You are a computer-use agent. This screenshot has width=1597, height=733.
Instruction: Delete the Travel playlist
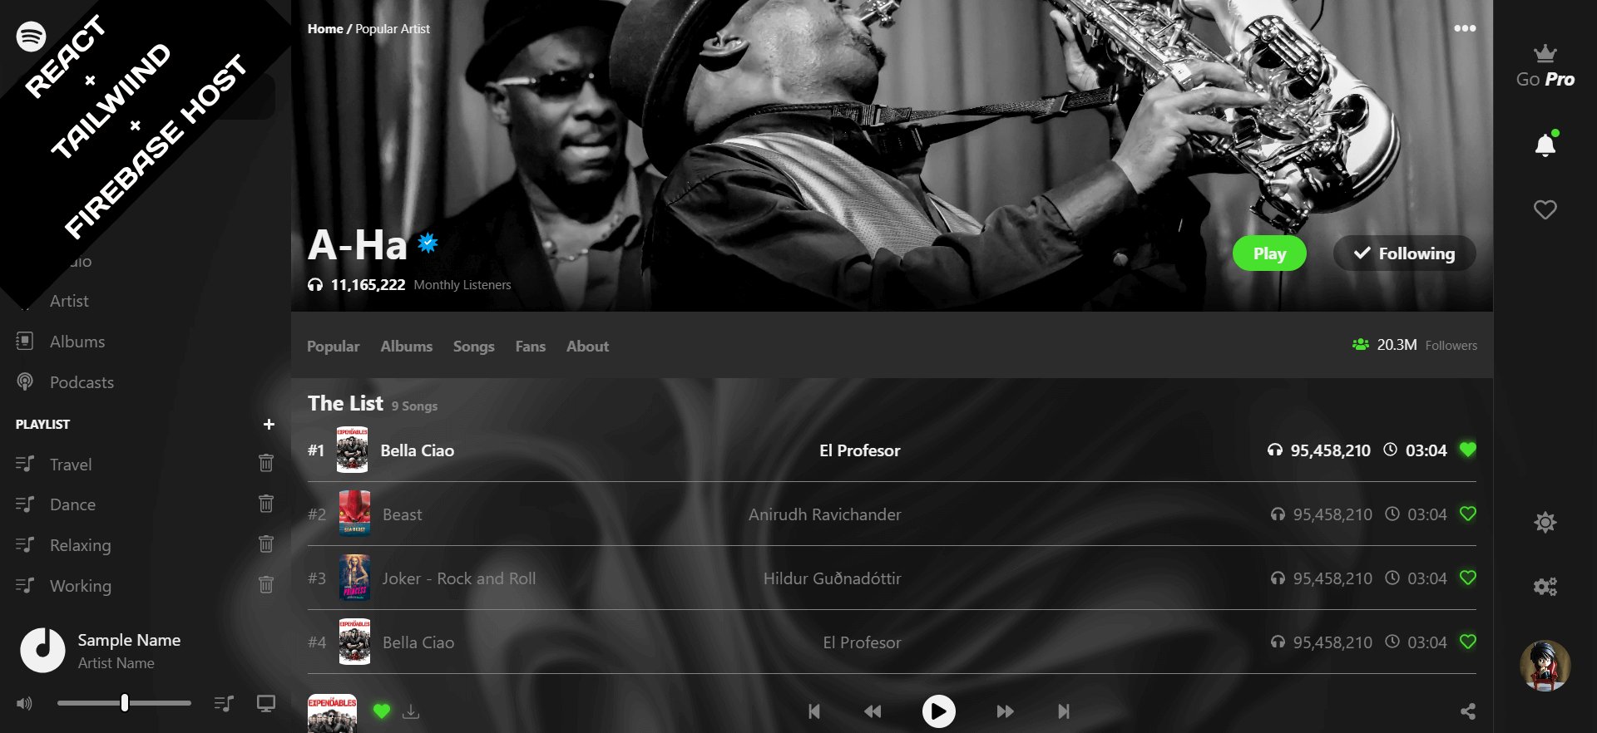(x=266, y=463)
